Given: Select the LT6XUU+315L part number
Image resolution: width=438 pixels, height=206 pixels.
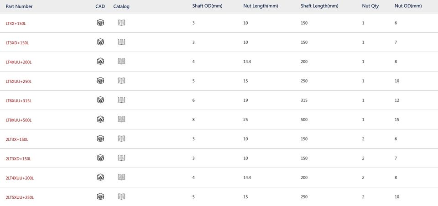Looking at the screenshot, I should click(x=19, y=101).
